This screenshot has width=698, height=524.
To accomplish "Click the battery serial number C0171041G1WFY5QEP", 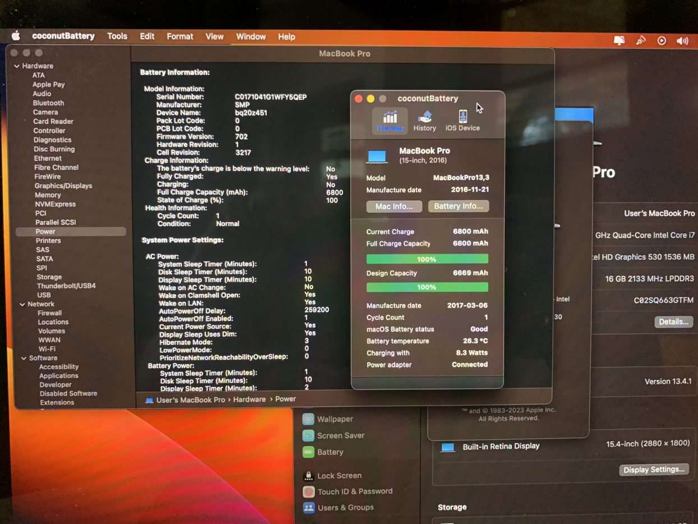I will (x=270, y=97).
